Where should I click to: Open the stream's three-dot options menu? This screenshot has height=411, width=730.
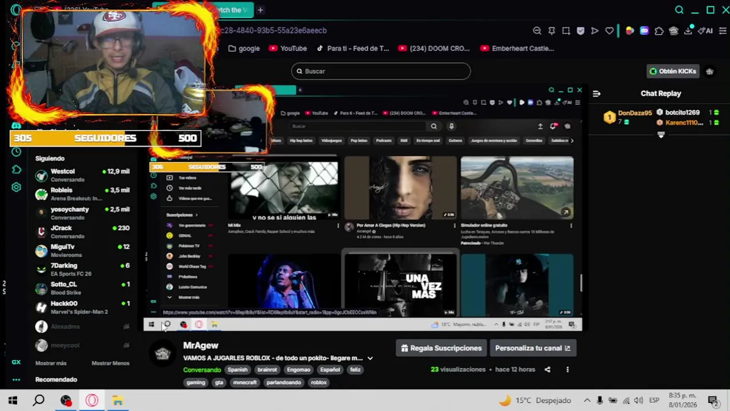[567, 369]
